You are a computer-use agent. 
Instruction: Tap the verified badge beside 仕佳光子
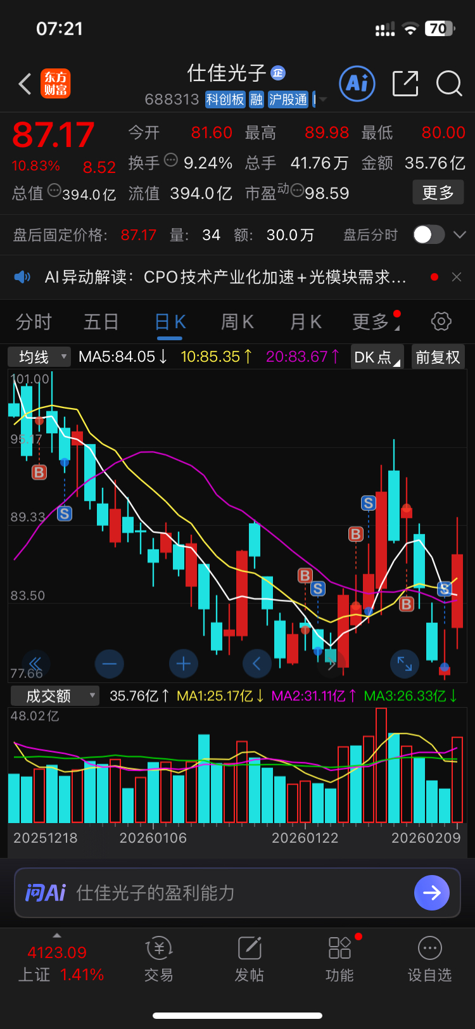[x=278, y=73]
